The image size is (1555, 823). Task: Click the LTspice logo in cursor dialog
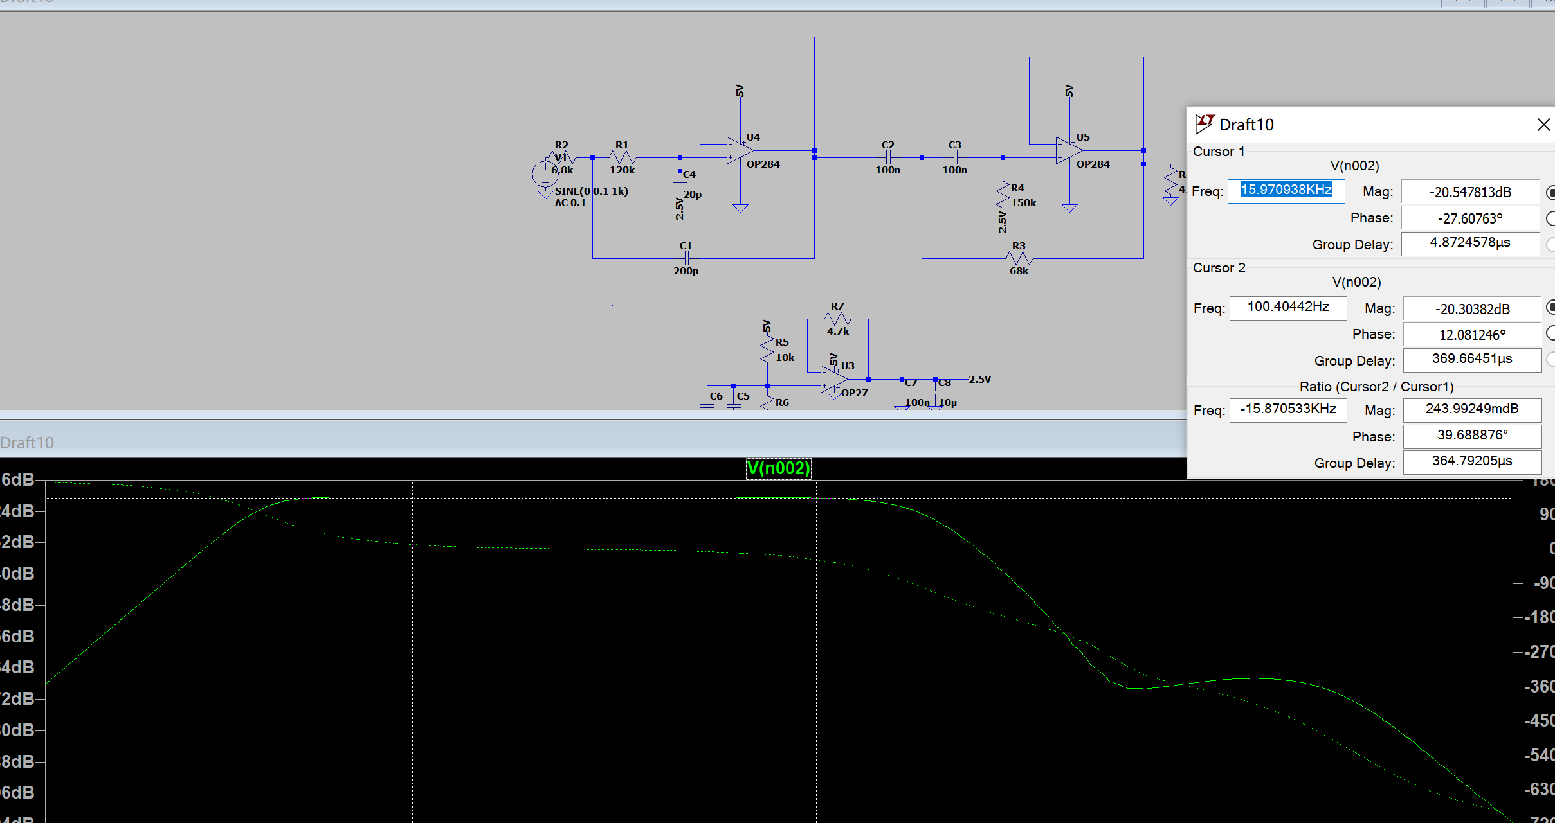click(1204, 124)
